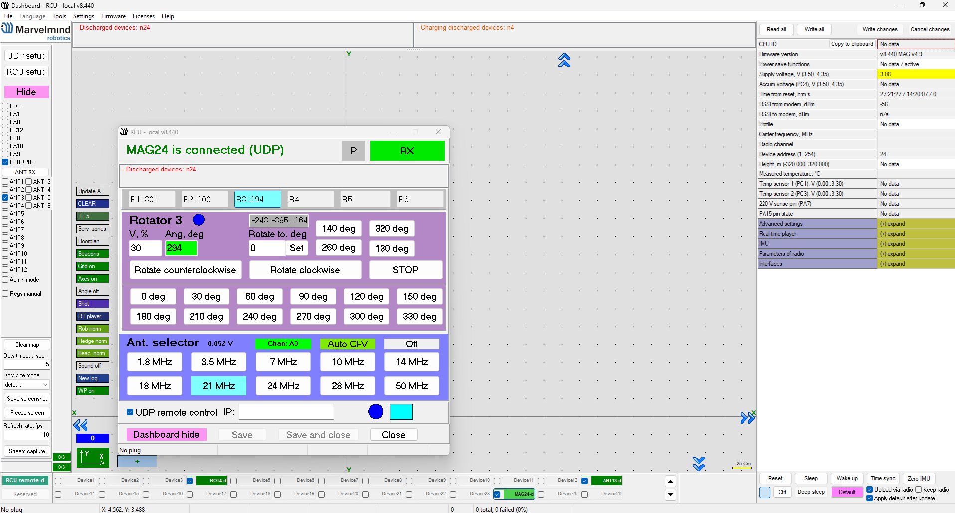Click the double down arrow icon on map

[699, 464]
